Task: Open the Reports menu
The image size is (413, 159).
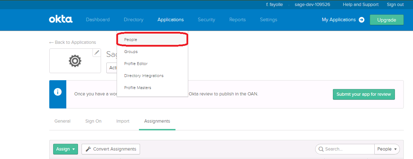Action: pyautogui.click(x=238, y=20)
